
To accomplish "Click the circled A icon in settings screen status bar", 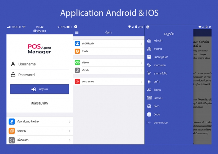I will (x=76, y=27).
